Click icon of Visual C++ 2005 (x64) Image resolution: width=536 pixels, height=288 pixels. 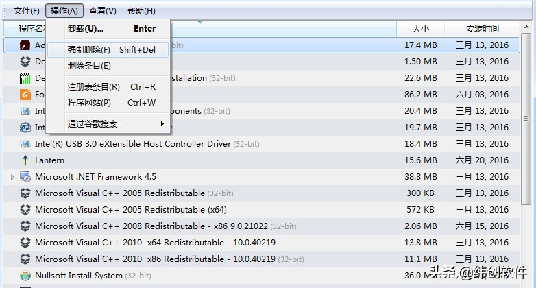[25, 210]
